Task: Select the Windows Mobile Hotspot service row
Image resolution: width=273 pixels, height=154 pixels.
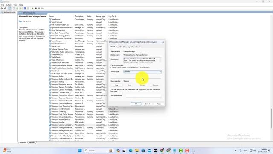Action: click(x=84, y=139)
